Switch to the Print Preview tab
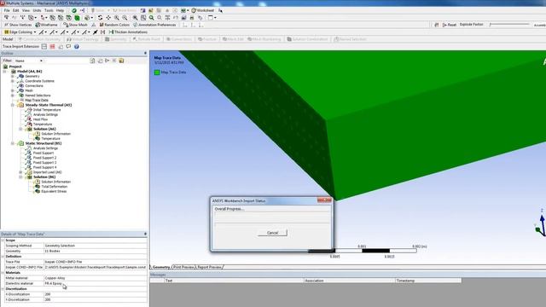 [183, 267]
